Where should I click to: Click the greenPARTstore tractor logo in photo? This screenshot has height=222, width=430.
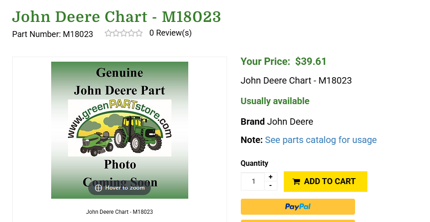[120, 128]
